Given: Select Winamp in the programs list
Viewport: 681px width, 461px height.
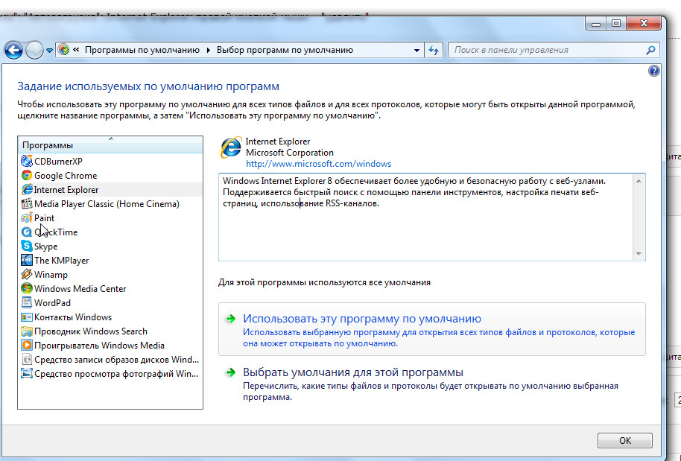Looking at the screenshot, I should click(x=110, y=274).
